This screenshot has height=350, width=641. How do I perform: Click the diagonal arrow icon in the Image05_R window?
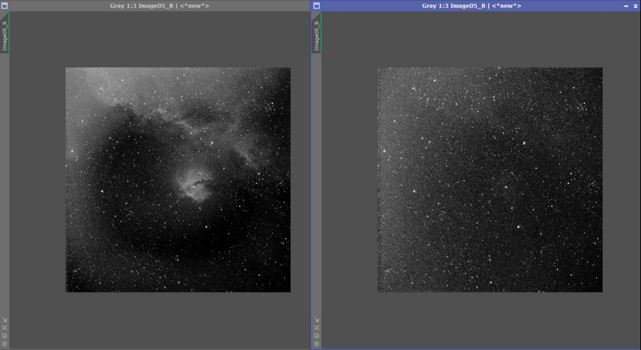point(5,320)
